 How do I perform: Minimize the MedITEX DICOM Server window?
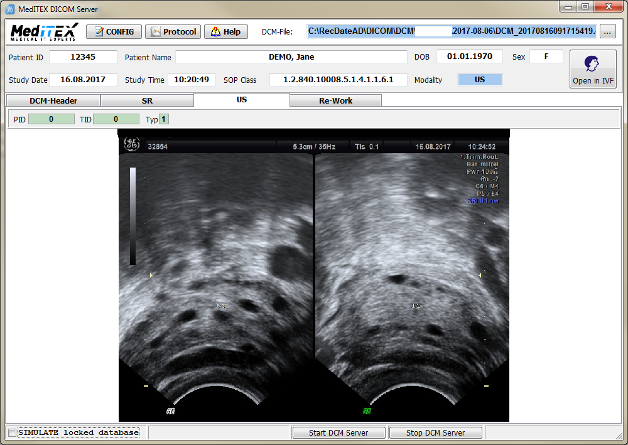[568, 7]
